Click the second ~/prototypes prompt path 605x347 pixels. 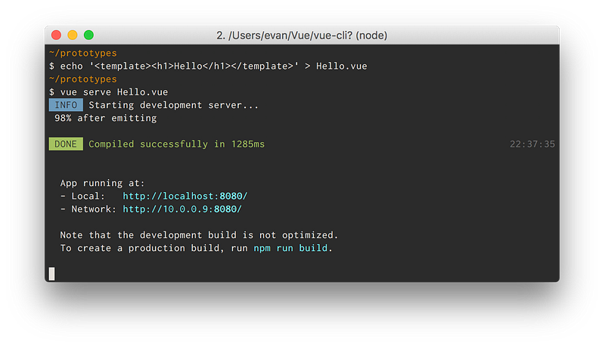coord(83,79)
